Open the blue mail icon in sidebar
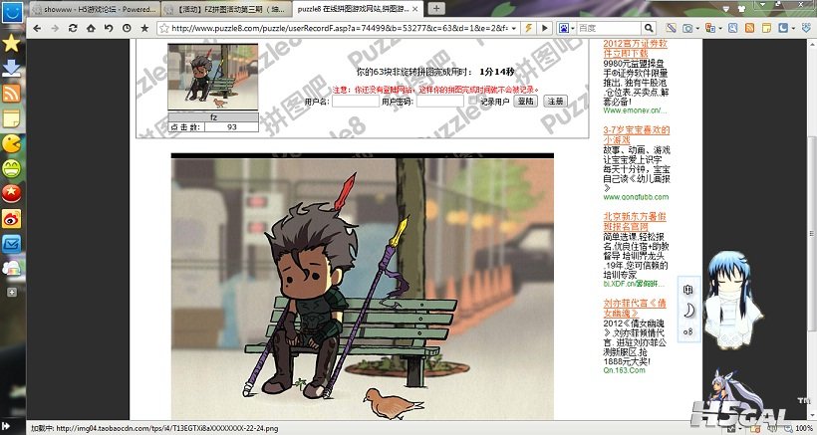Viewport: 817px width, 435px height. click(x=12, y=243)
